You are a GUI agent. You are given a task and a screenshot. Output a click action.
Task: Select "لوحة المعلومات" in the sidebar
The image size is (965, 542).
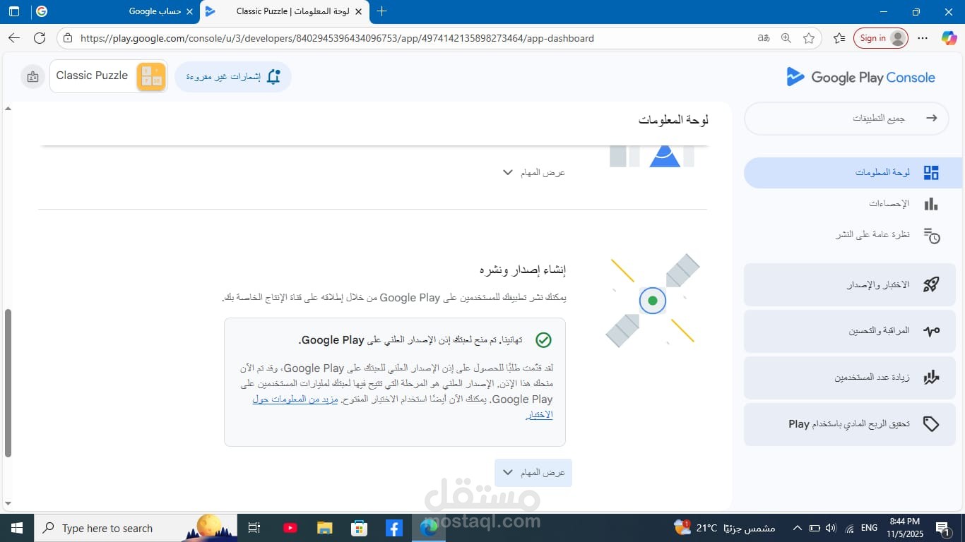[853, 173]
